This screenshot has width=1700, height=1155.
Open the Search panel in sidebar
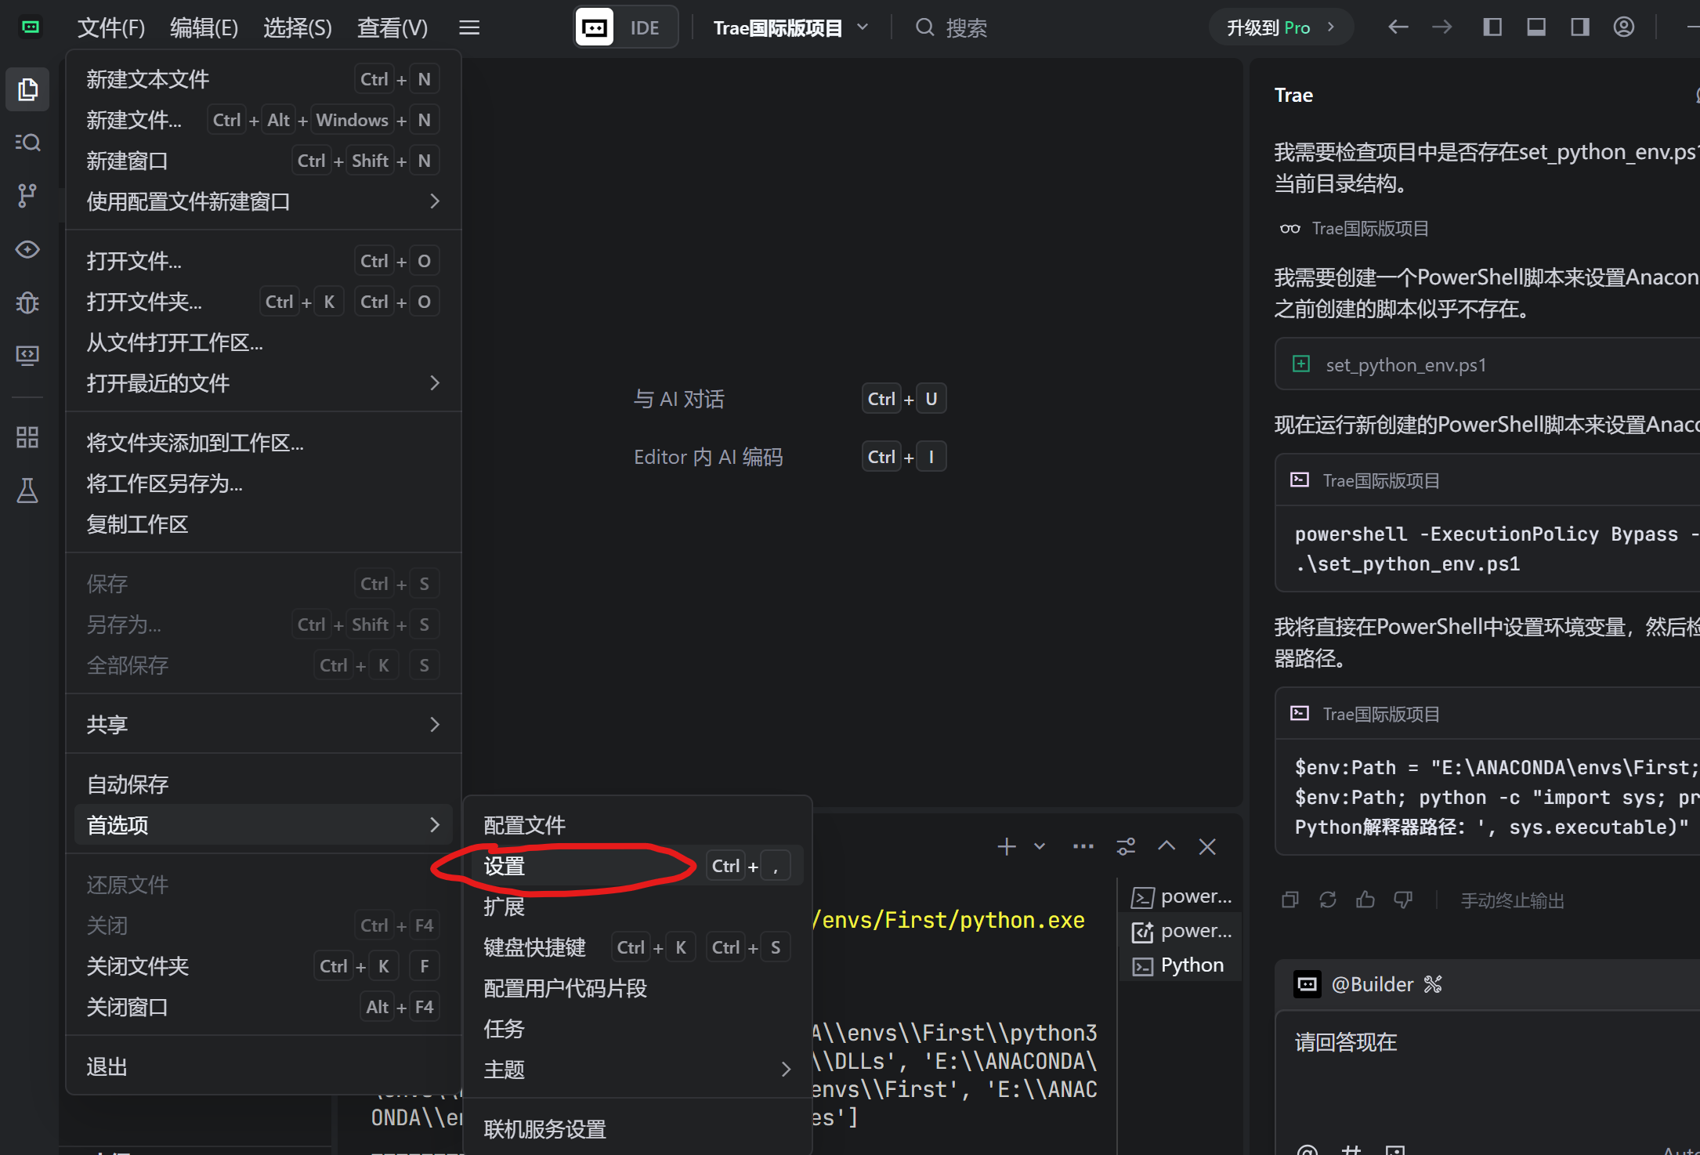click(27, 142)
